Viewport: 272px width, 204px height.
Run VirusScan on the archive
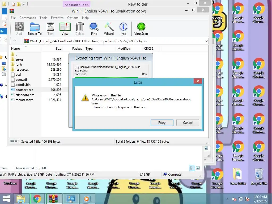(141, 29)
